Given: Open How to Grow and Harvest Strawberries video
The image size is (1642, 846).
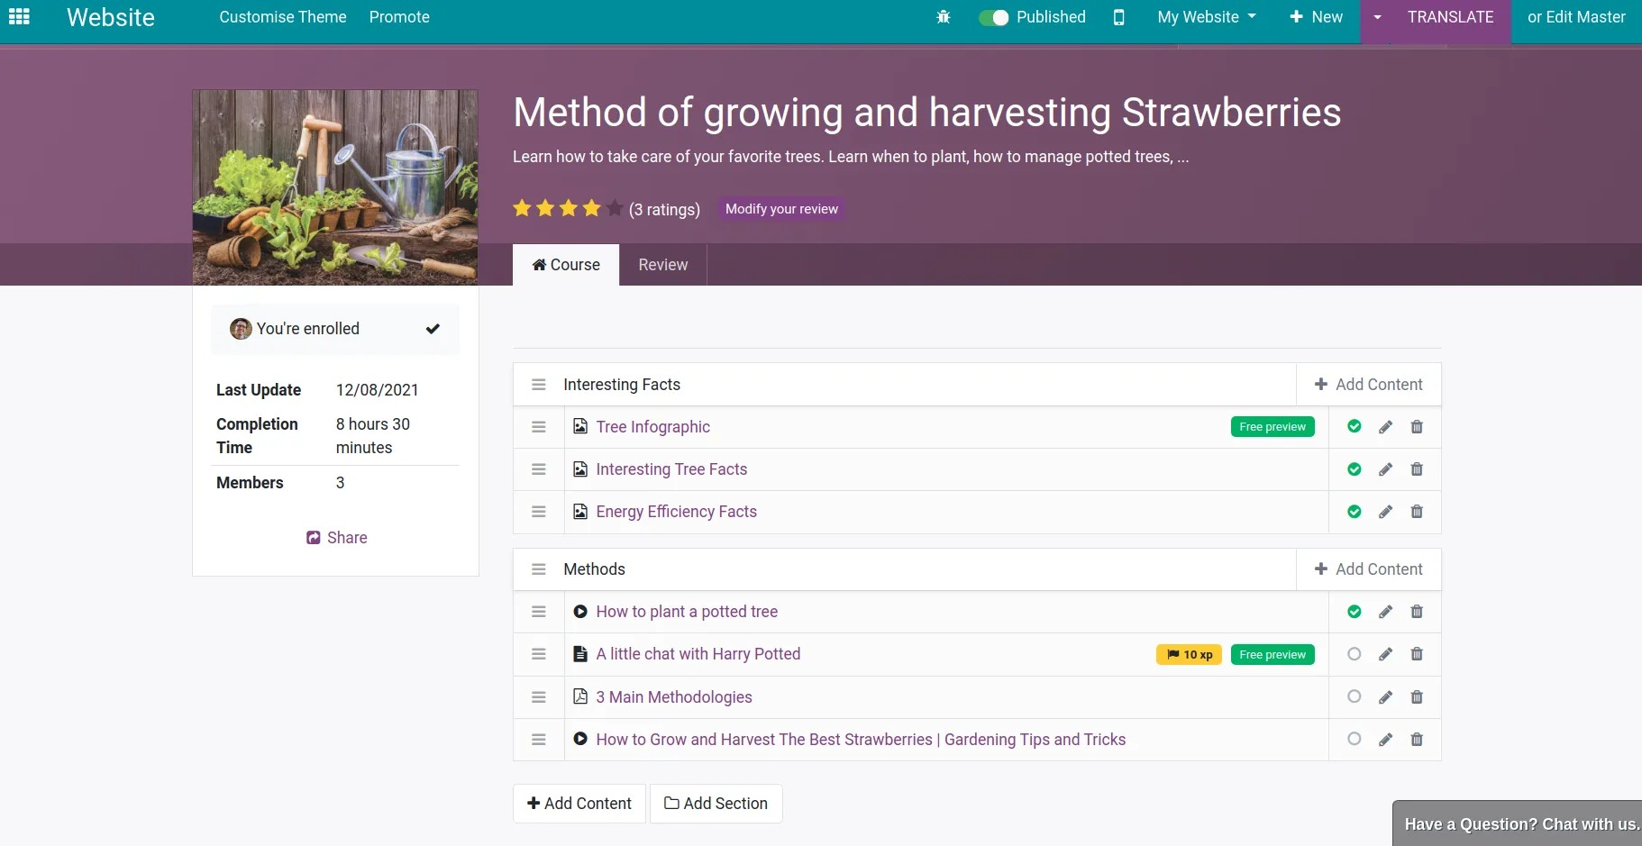Looking at the screenshot, I should click(x=861, y=740).
